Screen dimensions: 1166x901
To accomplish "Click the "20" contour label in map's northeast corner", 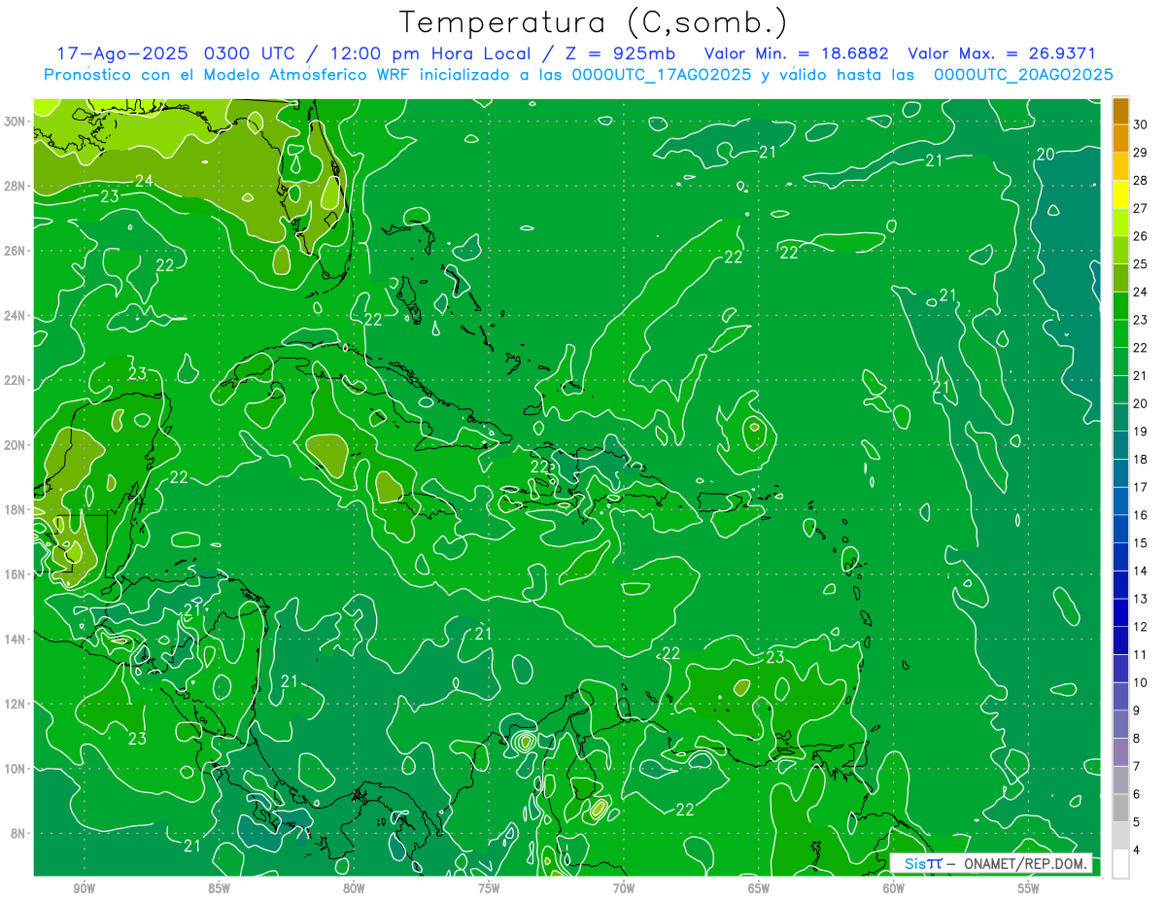I will 1046,155.
